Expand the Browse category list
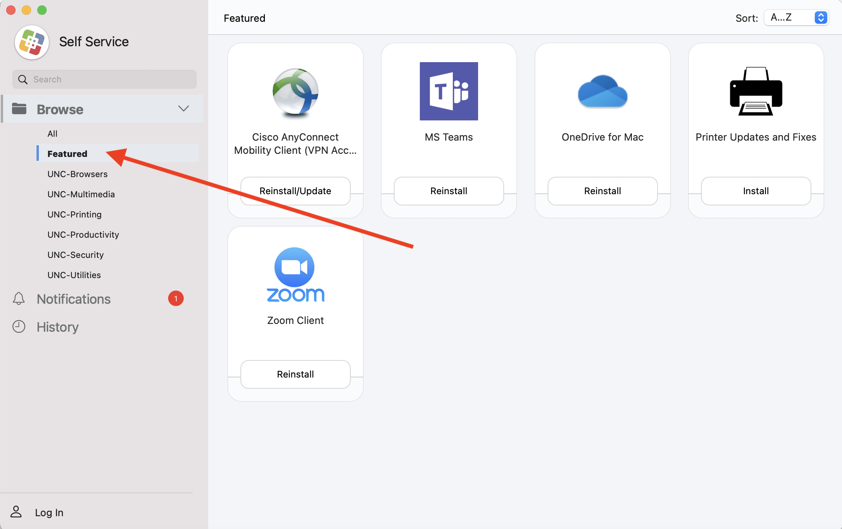 point(183,108)
